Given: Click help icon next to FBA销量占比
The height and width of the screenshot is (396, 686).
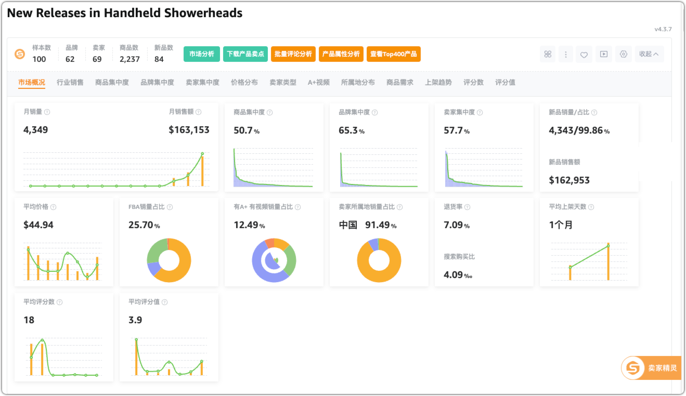Looking at the screenshot, I should (x=170, y=207).
